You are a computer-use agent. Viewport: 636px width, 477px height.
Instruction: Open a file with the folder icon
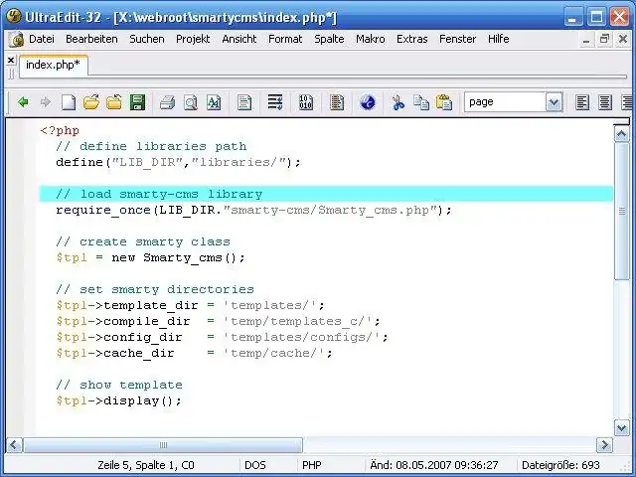(91, 102)
